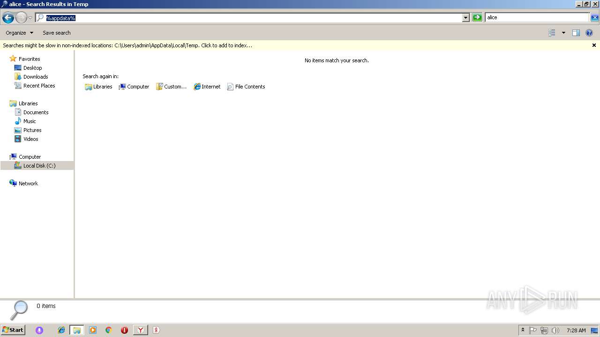Image resolution: width=600 pixels, height=337 pixels.
Task: Open Help with the question mark icon
Action: (589, 33)
